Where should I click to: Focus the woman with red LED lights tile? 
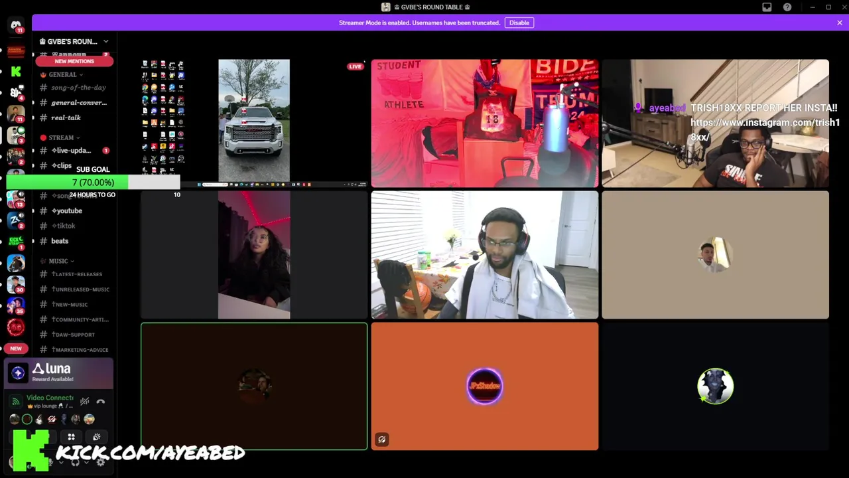click(254, 255)
